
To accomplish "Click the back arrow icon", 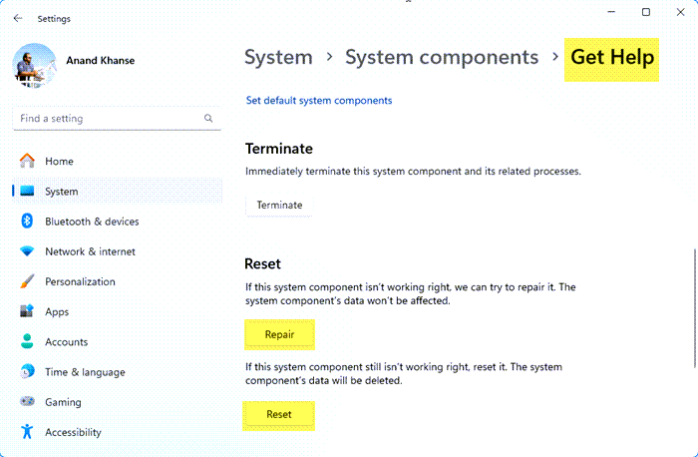I will click(x=18, y=18).
